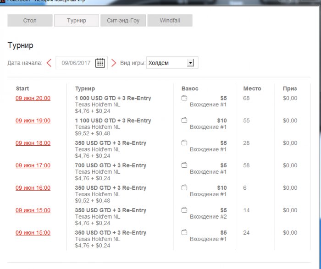
Task: Open the 09 июн 19:00 tournament link
Action: click(33, 121)
